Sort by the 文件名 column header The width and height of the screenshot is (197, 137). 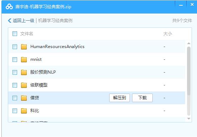[26, 34]
